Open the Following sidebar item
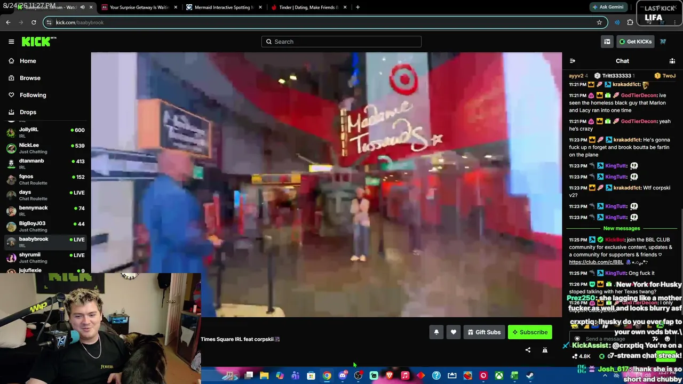Viewport: 683px width, 384px height. [33, 95]
